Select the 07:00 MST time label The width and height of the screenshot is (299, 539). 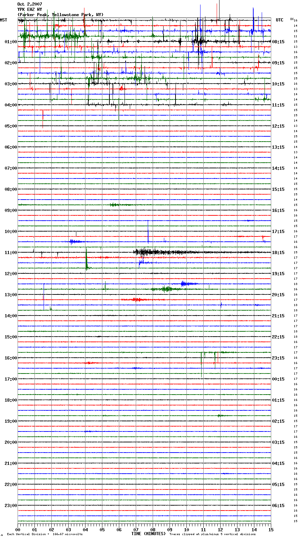pyautogui.click(x=11, y=168)
